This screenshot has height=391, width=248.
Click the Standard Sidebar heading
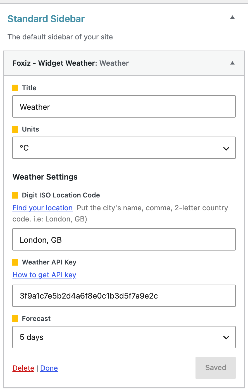[x=46, y=19]
